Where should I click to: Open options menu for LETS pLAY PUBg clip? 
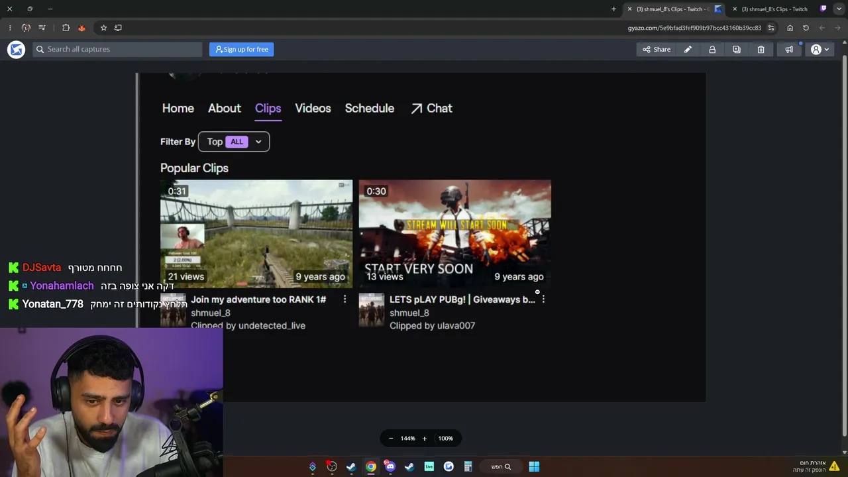(543, 299)
